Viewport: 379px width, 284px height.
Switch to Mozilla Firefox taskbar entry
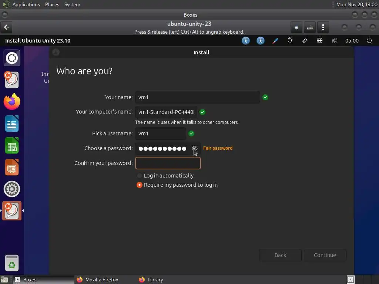pyautogui.click(x=105, y=280)
